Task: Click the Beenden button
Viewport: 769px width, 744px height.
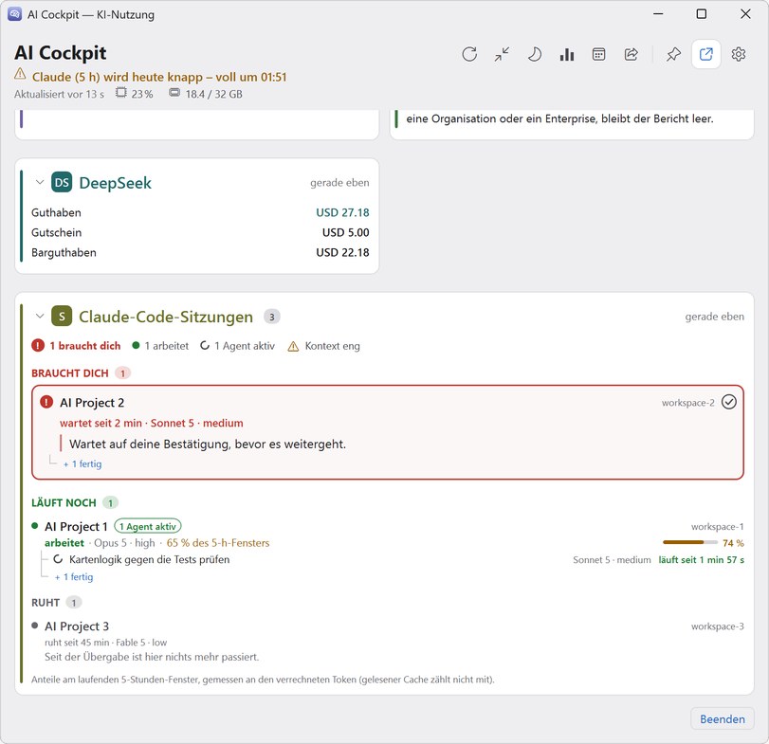Action: (723, 719)
